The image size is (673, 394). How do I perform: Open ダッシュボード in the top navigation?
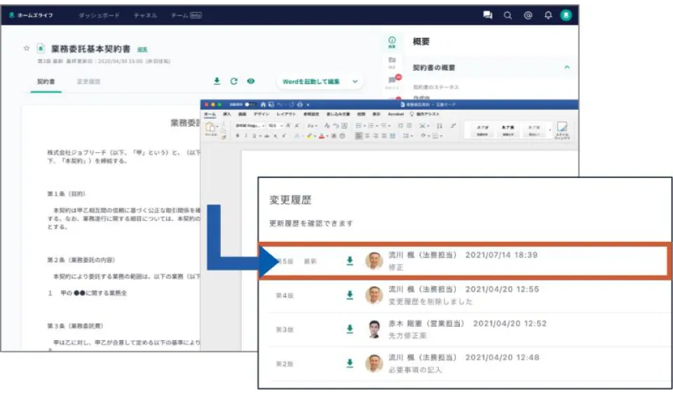(x=98, y=15)
